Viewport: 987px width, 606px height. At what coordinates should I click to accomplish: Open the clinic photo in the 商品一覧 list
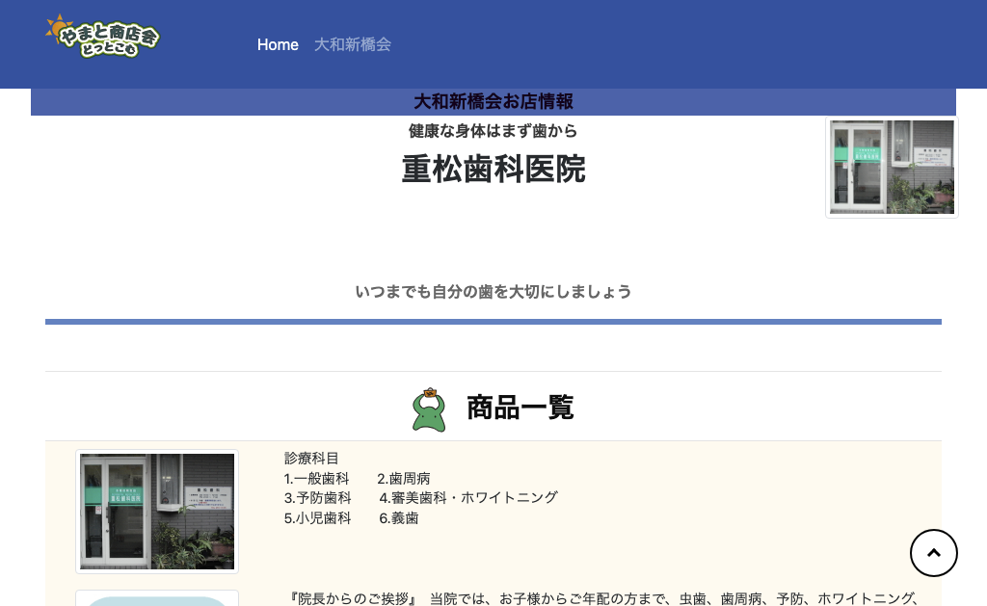(157, 512)
